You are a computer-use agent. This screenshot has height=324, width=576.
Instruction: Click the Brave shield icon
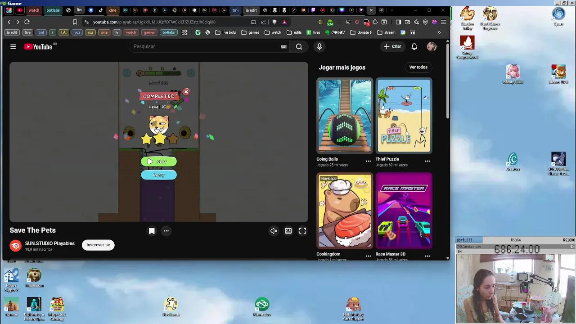pyautogui.click(x=274, y=22)
